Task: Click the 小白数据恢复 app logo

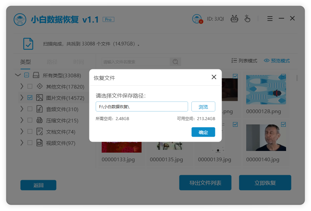Action: click(20, 20)
